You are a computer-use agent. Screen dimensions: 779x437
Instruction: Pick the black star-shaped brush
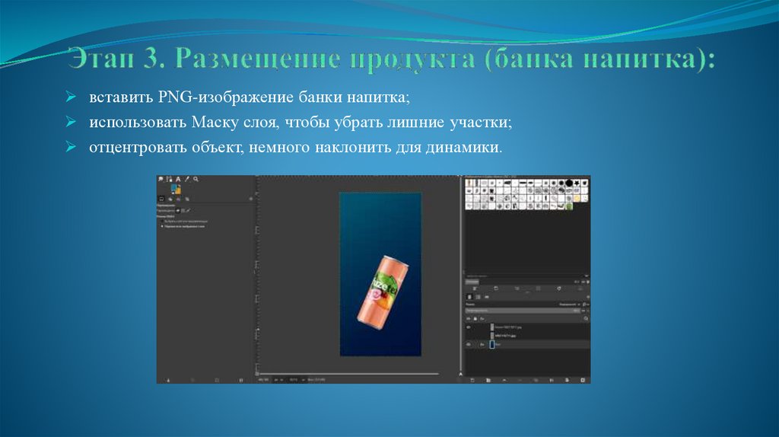point(577,183)
